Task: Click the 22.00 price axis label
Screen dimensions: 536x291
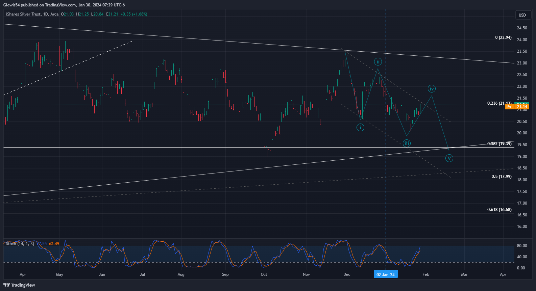Action: point(522,86)
